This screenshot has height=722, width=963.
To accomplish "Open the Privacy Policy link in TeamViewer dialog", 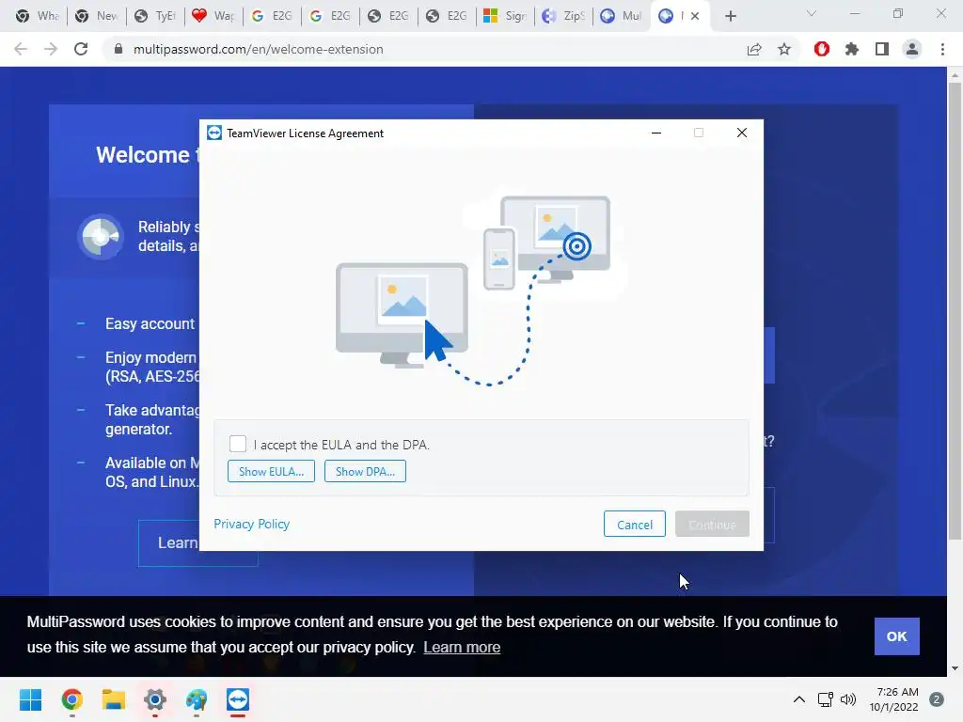I will (x=251, y=524).
